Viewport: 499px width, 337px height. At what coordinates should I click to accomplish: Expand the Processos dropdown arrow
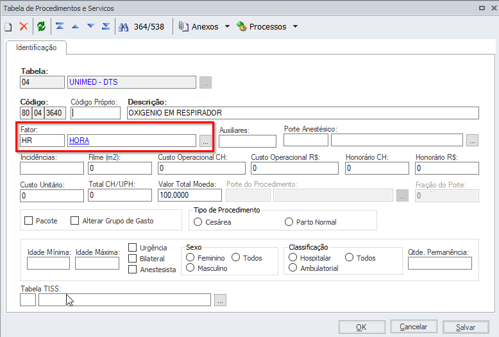pos(295,26)
